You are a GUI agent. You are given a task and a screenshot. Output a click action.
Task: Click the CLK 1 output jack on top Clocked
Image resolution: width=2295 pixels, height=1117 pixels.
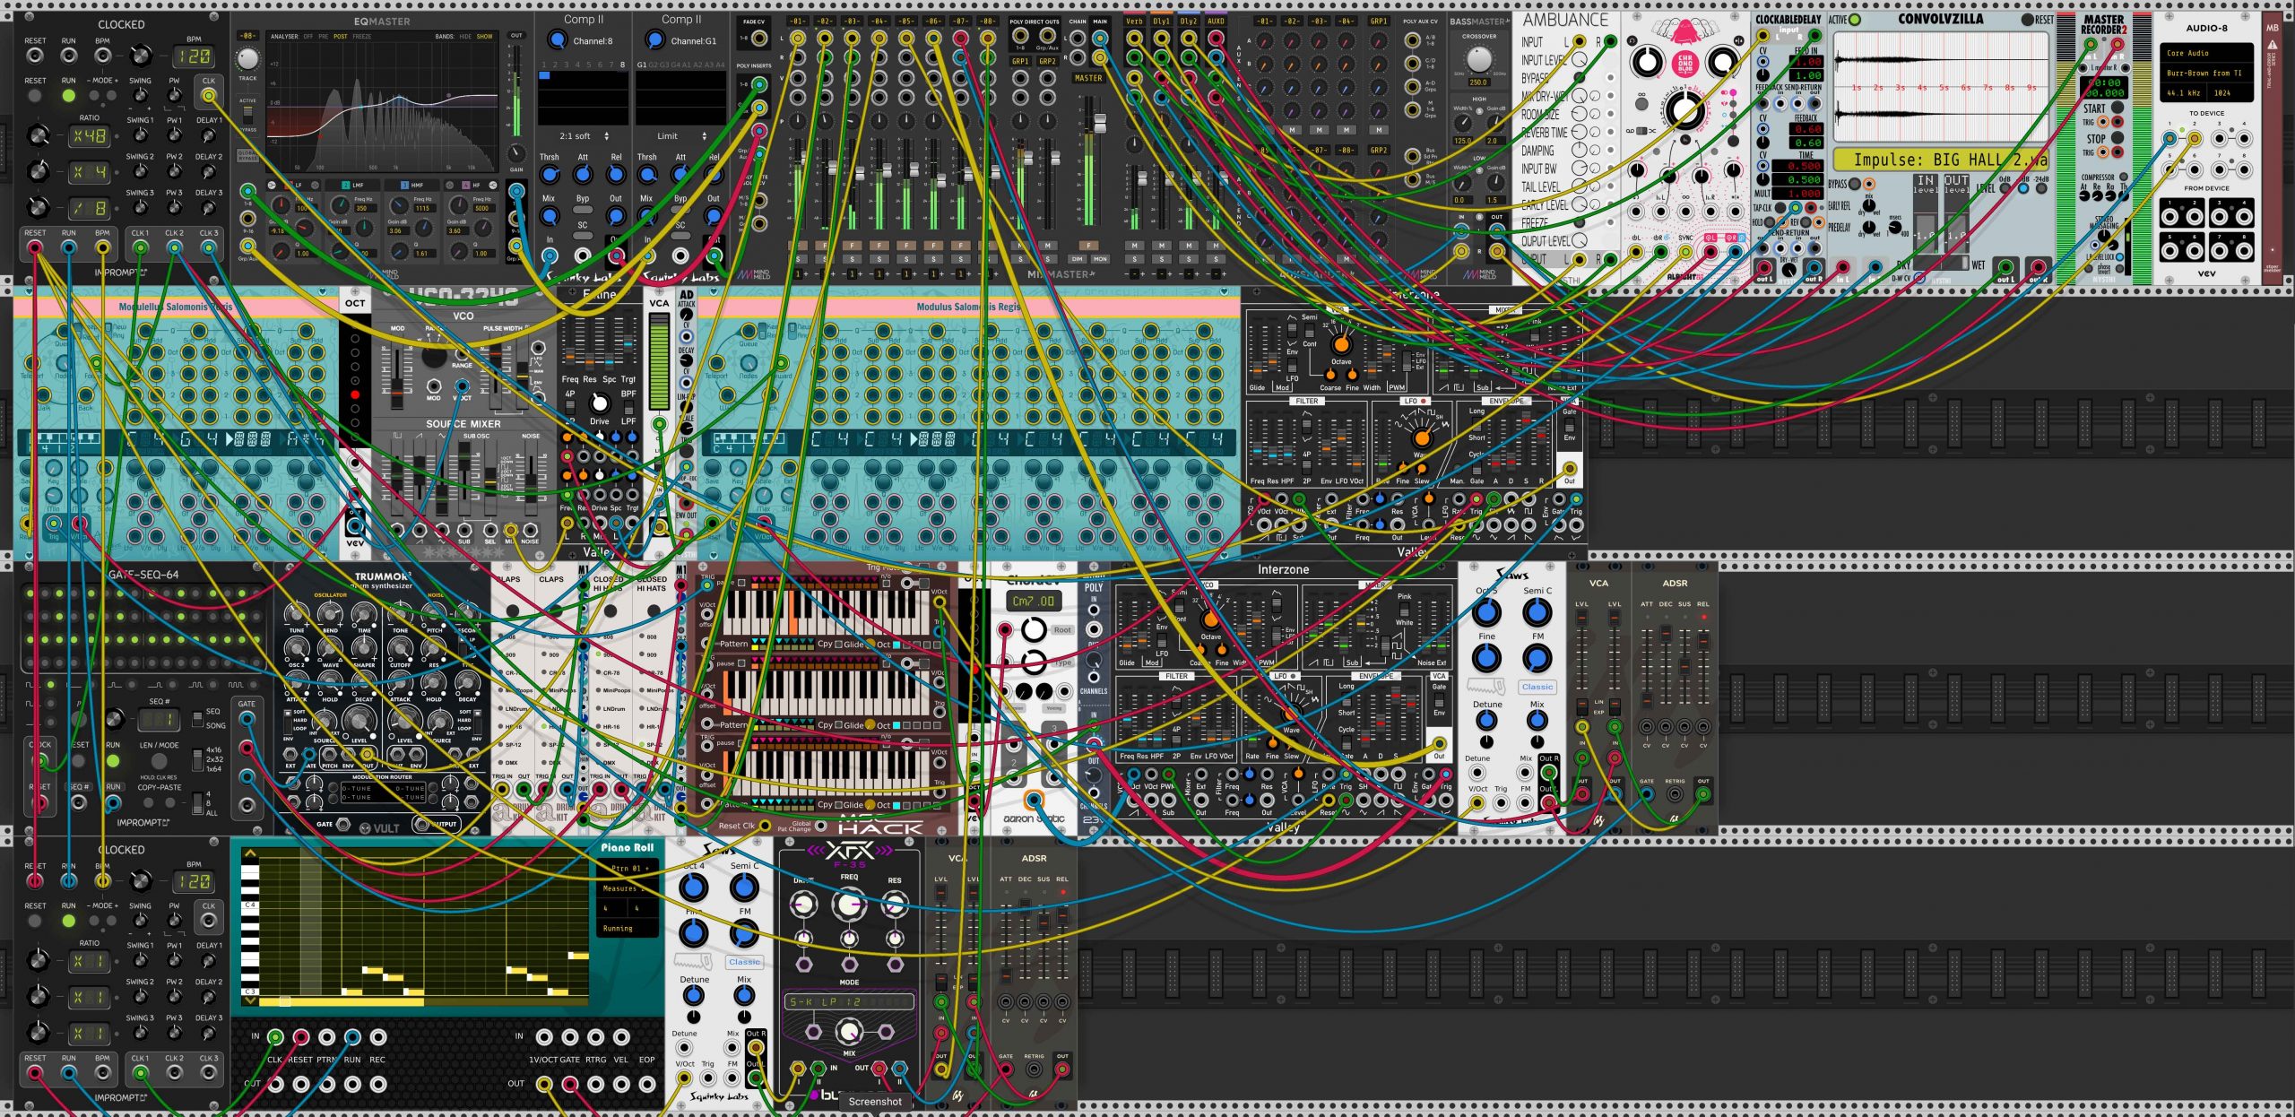[141, 247]
